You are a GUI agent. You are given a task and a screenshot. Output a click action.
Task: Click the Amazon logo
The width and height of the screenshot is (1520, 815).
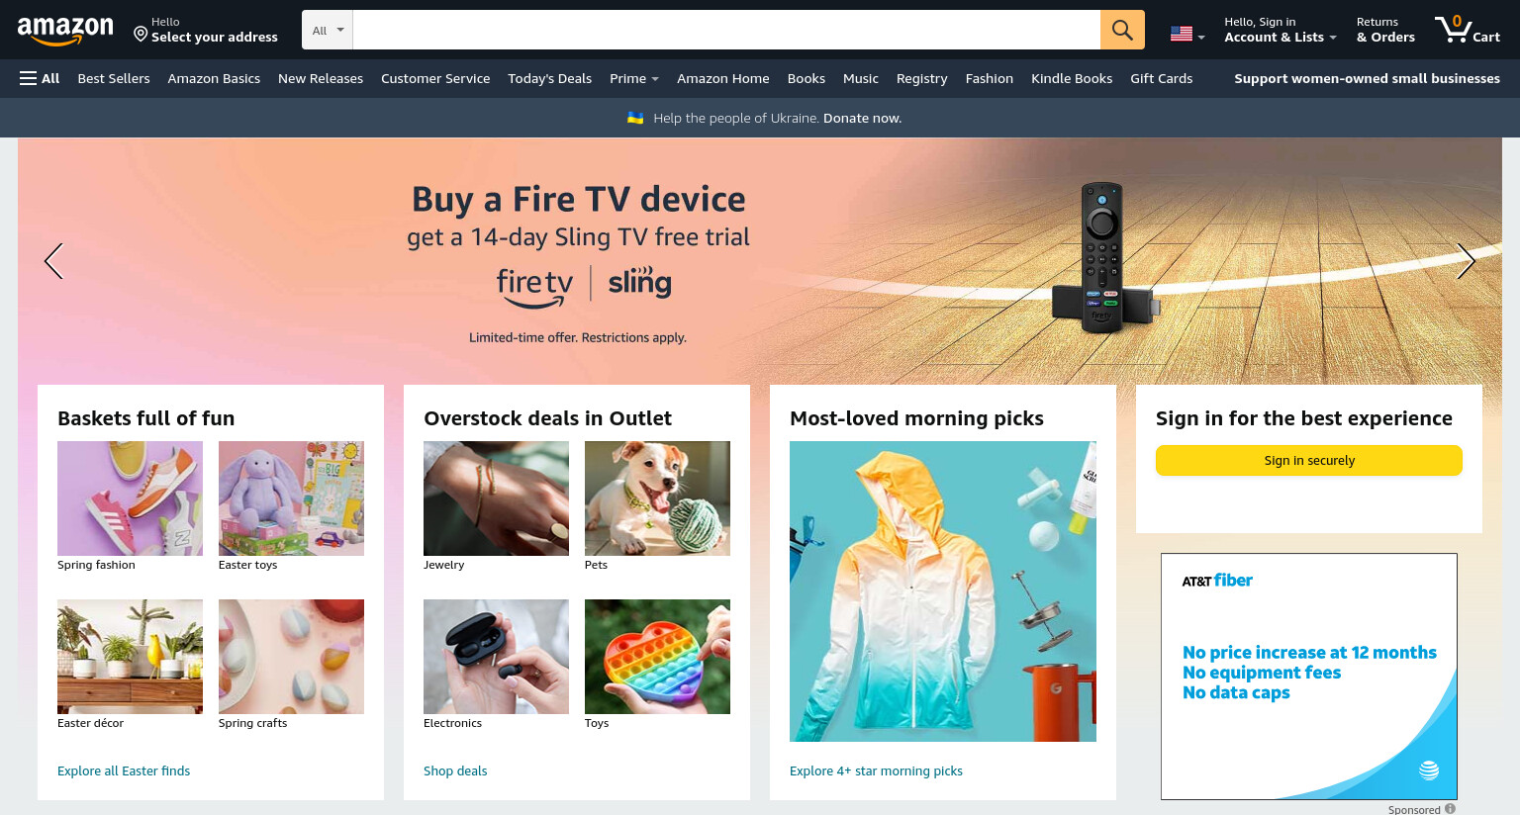click(x=65, y=31)
